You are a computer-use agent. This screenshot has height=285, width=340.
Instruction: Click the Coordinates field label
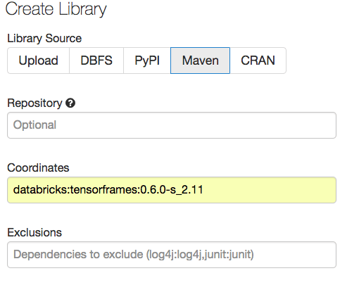[38, 167]
